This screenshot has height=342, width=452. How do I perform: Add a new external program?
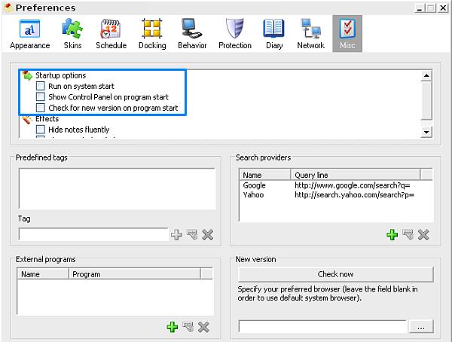pos(172,327)
